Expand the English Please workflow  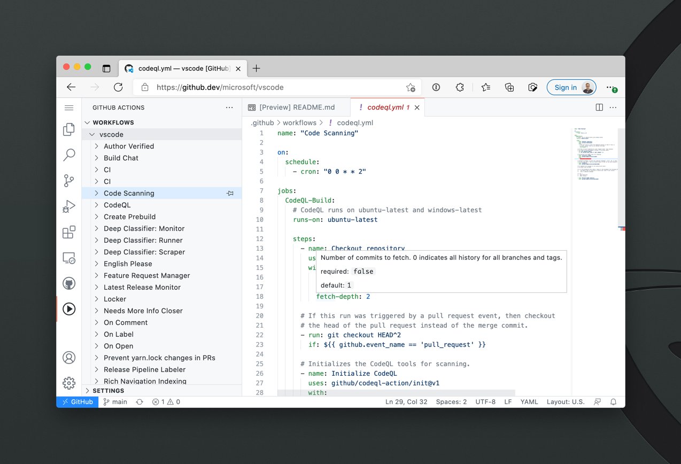97,264
